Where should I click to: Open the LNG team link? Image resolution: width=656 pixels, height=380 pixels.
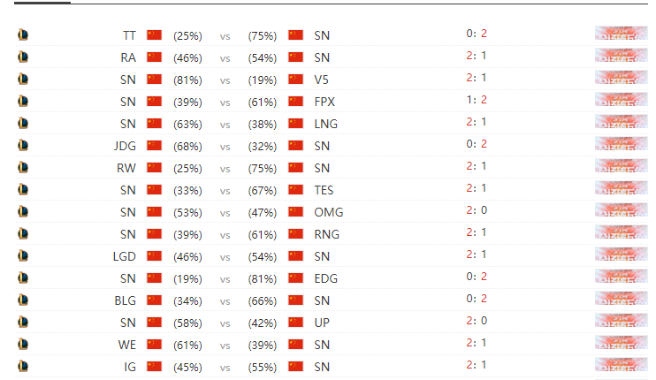click(326, 124)
